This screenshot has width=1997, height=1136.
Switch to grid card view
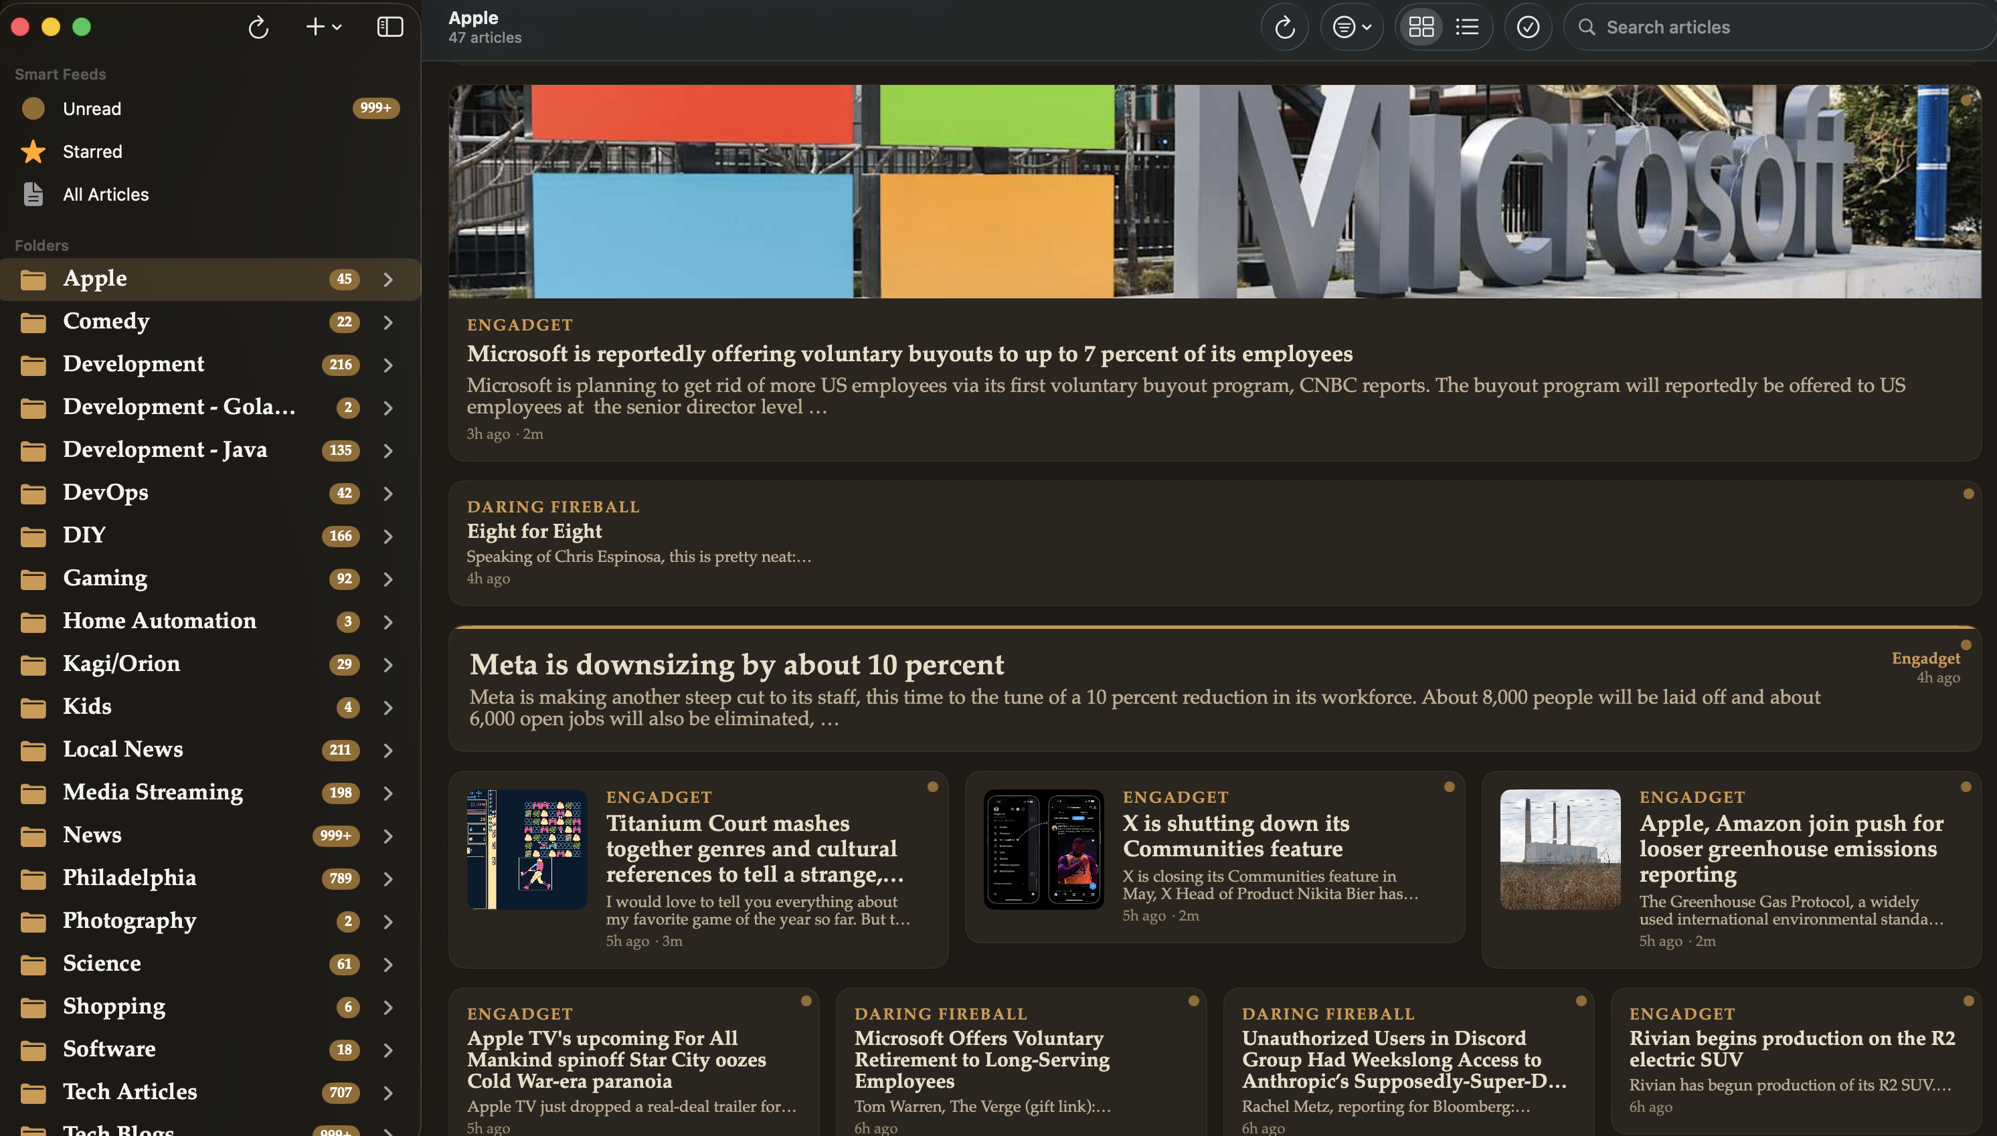click(x=1421, y=27)
